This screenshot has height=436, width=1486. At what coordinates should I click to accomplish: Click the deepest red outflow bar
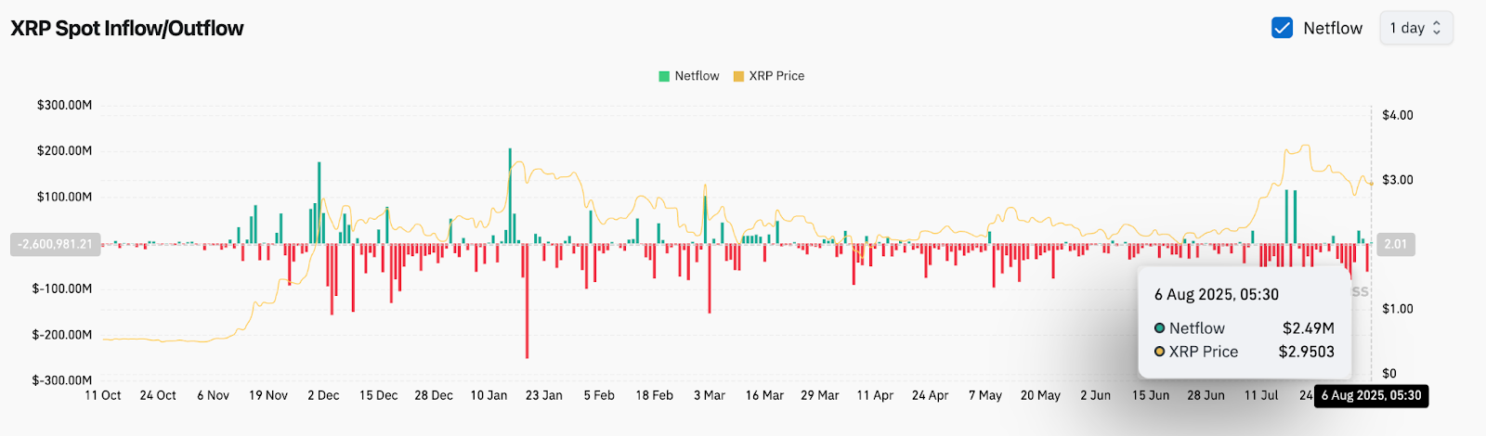(x=527, y=301)
